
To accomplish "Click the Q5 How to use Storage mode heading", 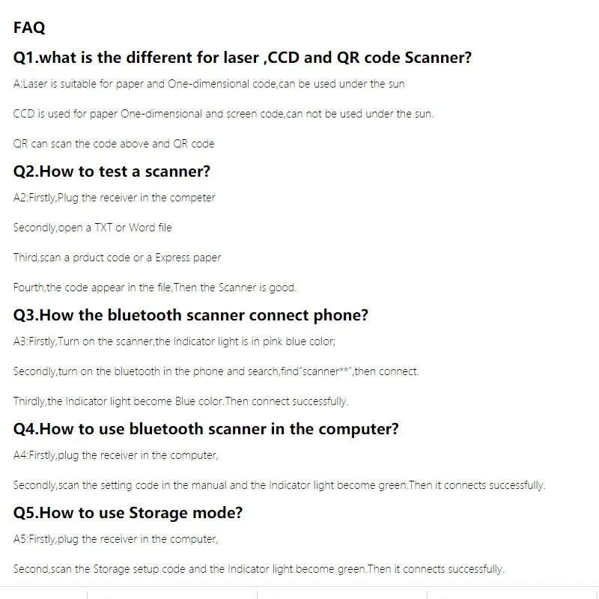I will point(128,513).
